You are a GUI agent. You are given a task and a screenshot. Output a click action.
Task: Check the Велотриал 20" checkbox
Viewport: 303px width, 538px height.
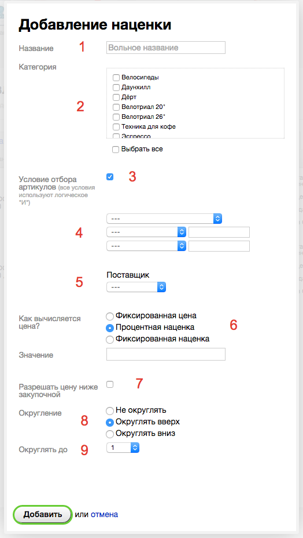[116, 107]
